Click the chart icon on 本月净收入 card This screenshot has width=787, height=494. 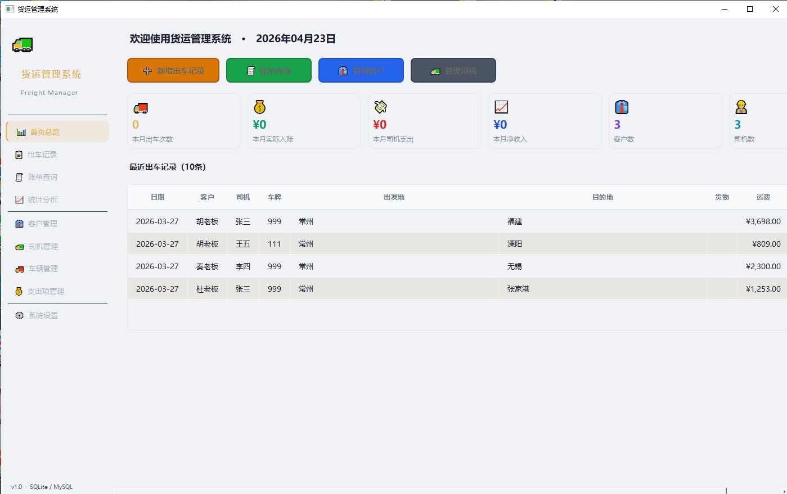501,107
